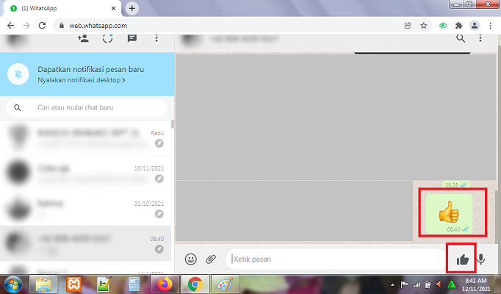Image resolution: width=501 pixels, height=294 pixels.
Task: Click the network signal tray icon
Action: [x=416, y=284]
